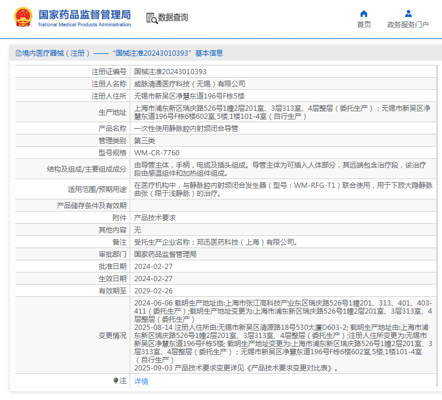
Task: Click the 政务服务门户 person icon
Action: (408, 13)
